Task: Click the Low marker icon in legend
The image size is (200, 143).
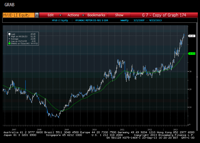Action: tap(10, 41)
